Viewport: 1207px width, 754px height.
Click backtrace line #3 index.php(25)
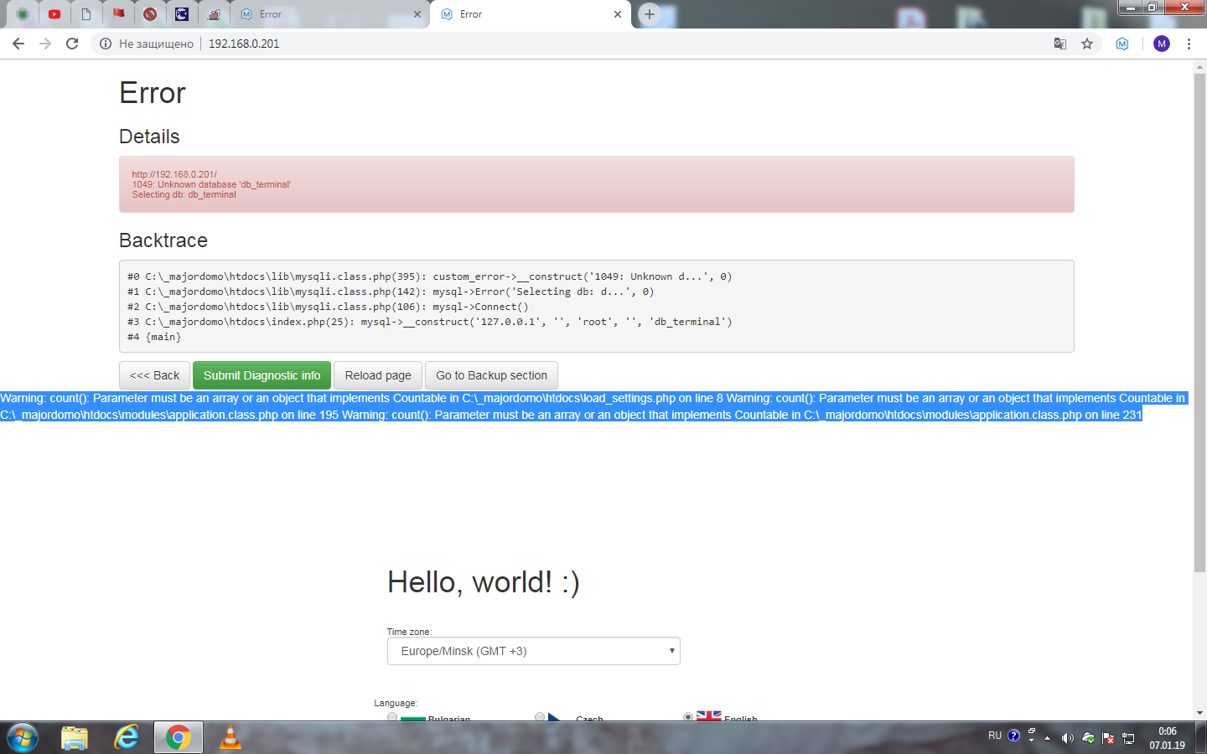(x=430, y=322)
